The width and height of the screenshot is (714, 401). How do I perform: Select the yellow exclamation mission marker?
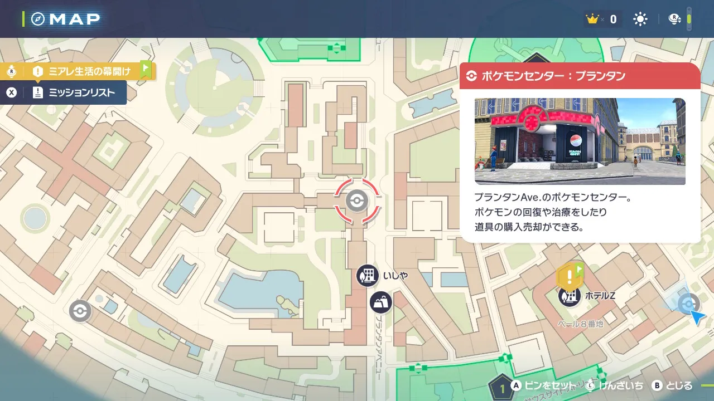click(x=569, y=276)
